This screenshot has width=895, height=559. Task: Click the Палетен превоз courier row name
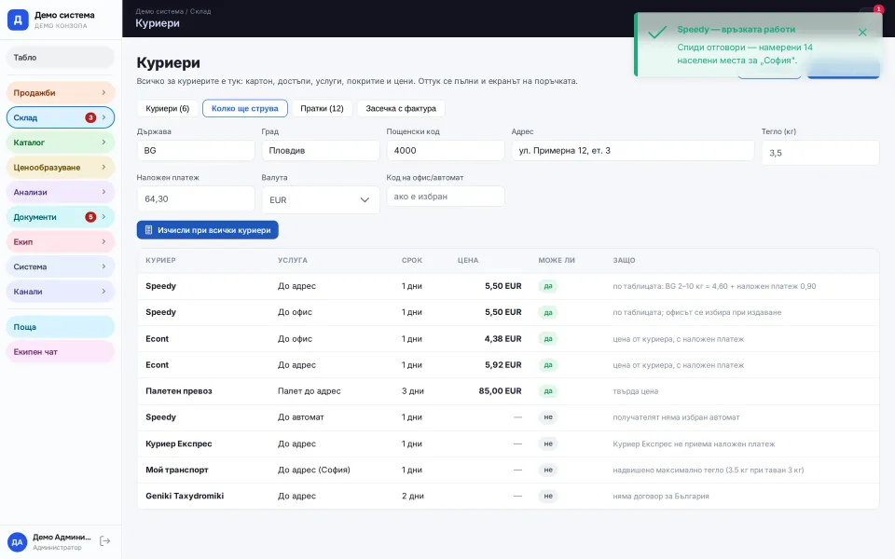[179, 391]
